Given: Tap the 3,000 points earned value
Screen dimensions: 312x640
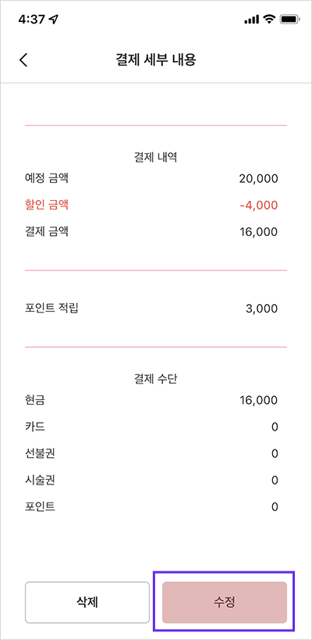Looking at the screenshot, I should (x=262, y=309).
